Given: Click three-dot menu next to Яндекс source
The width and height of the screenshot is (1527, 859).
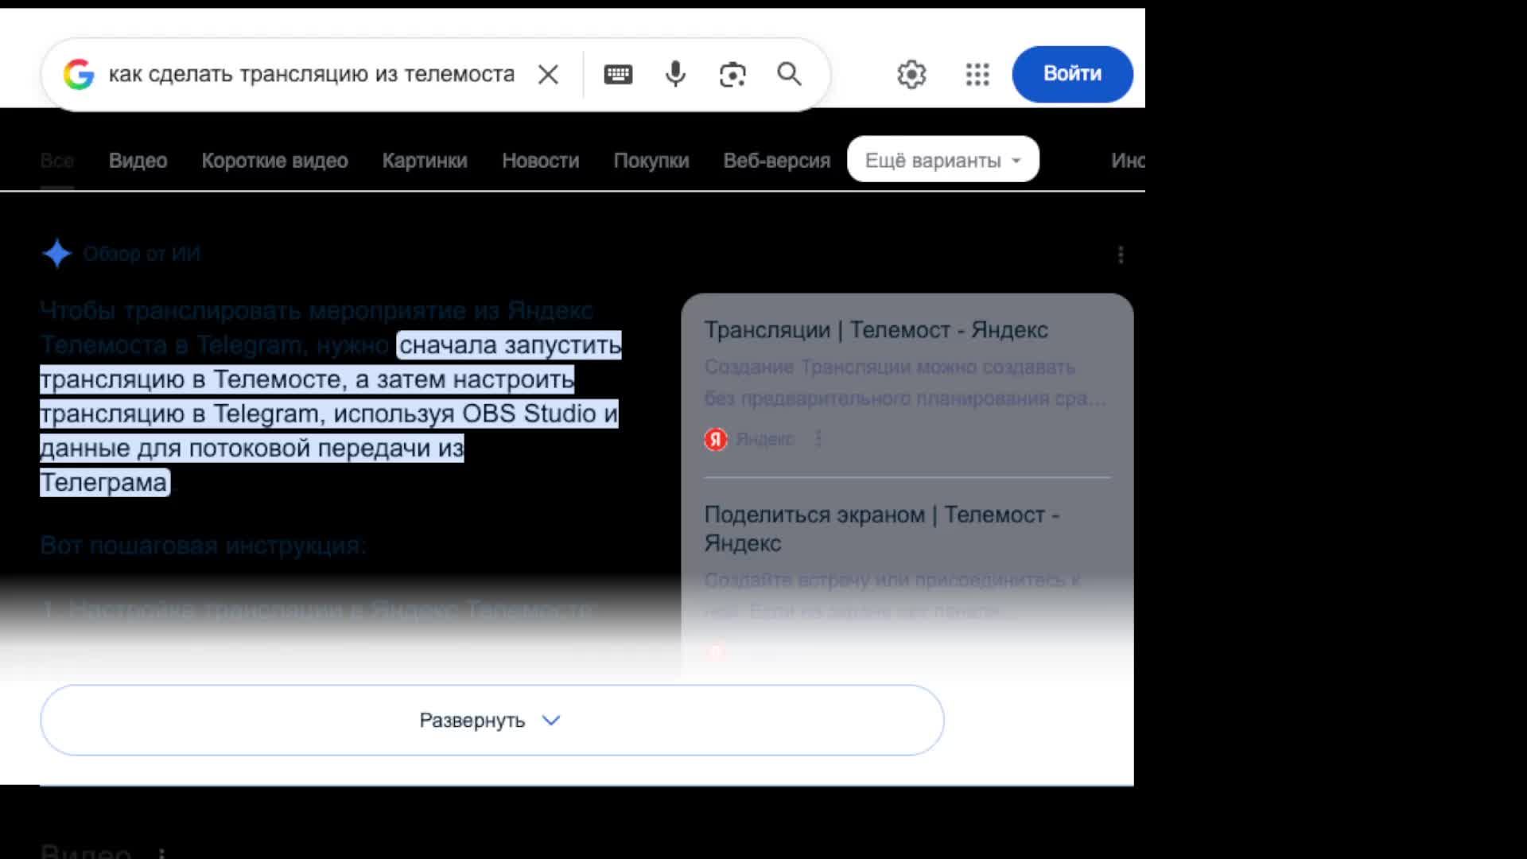Looking at the screenshot, I should pyautogui.click(x=818, y=438).
